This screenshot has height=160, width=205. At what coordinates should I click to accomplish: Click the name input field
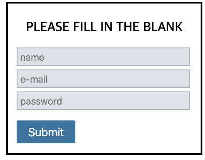[103, 57]
